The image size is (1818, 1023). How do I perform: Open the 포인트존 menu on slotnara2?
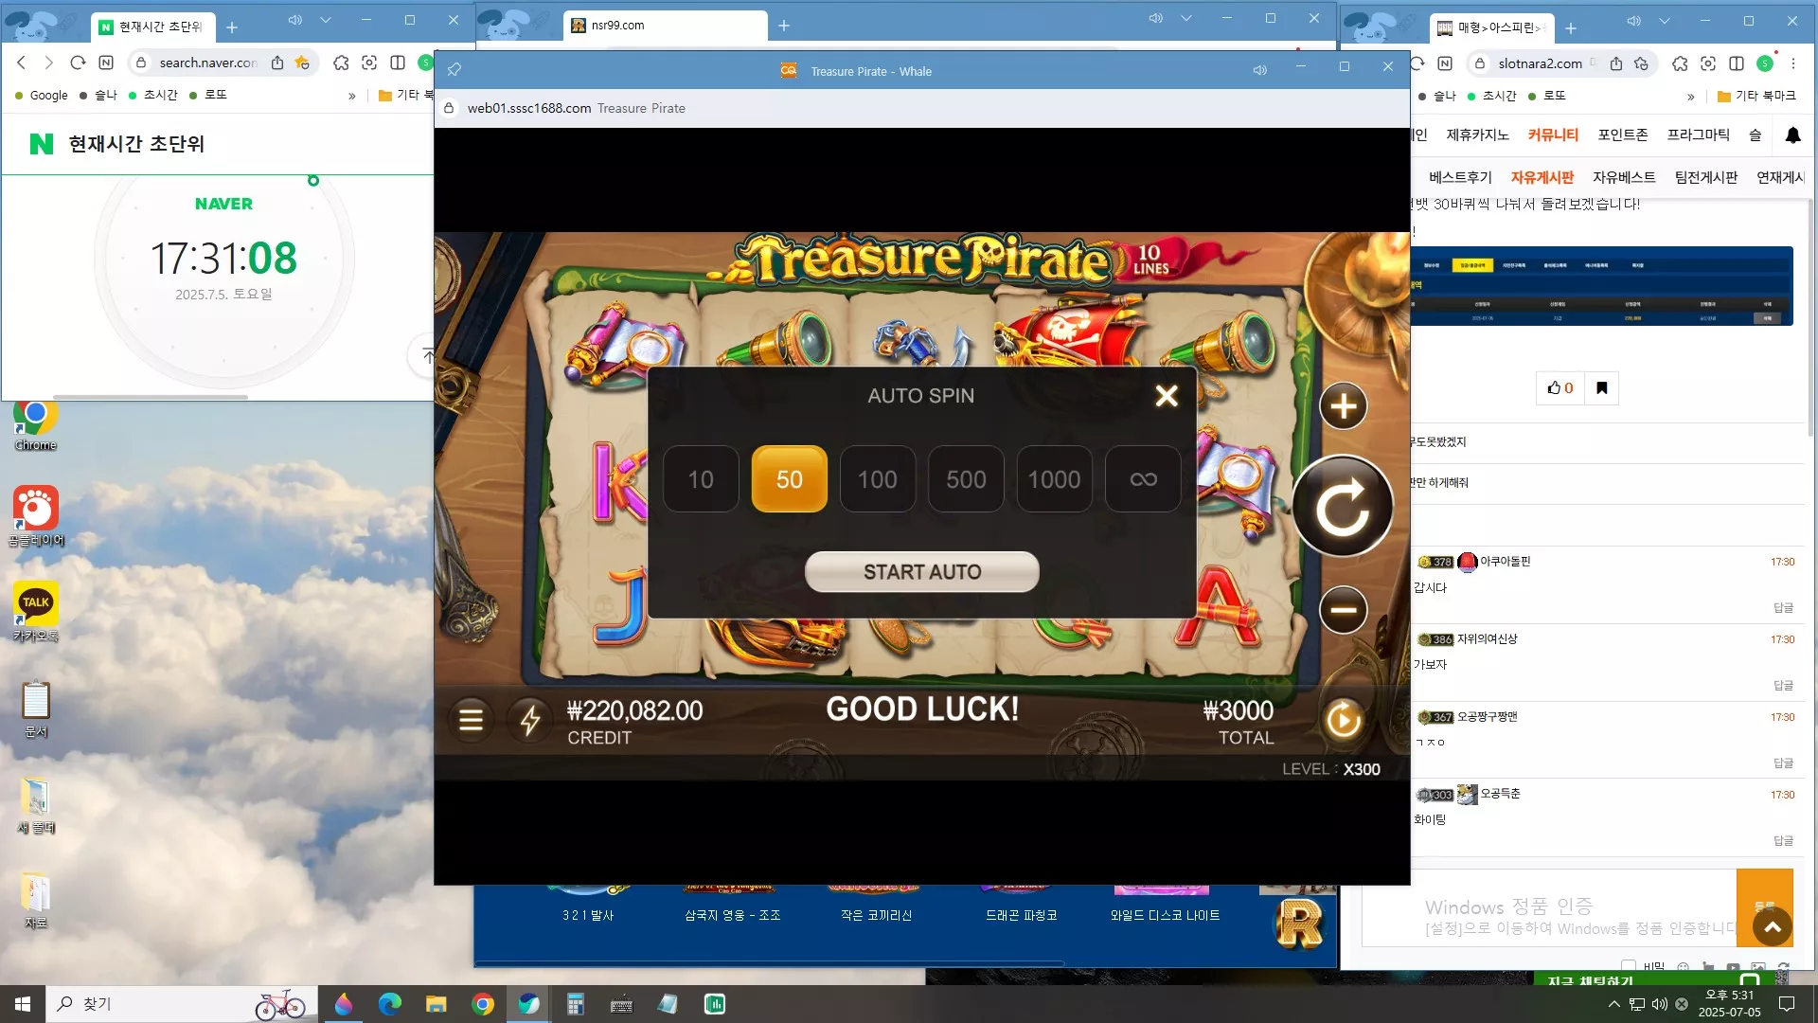point(1623,135)
